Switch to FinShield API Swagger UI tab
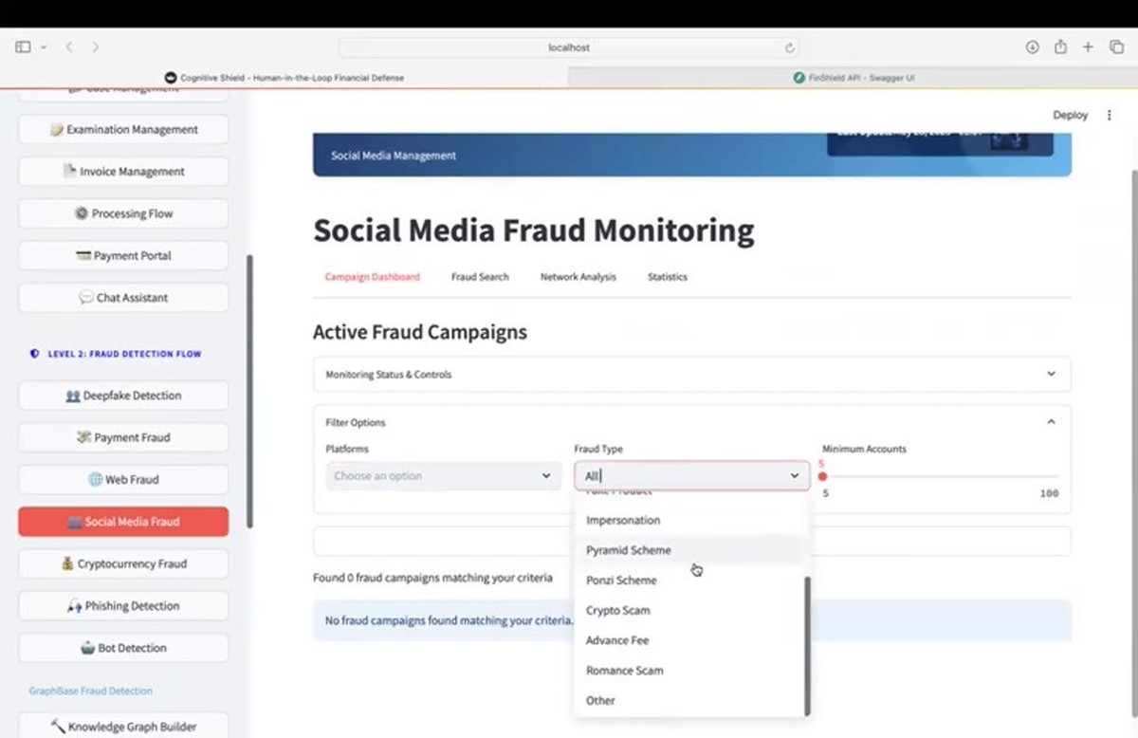 (x=853, y=78)
